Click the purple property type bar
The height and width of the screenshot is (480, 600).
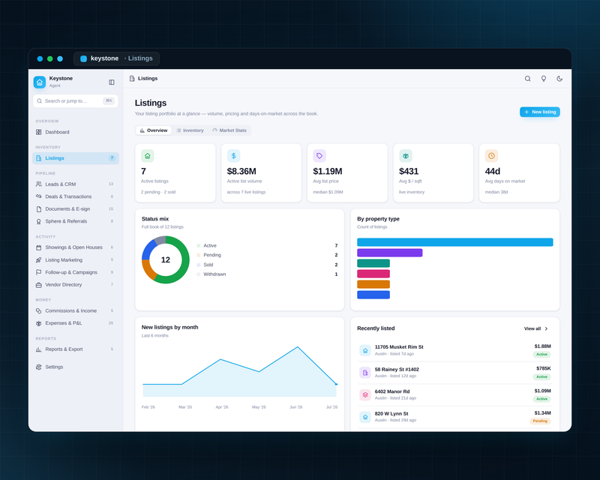[389, 253]
